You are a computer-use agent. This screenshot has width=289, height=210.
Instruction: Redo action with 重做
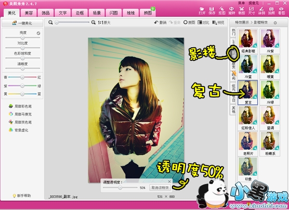(174, 23)
